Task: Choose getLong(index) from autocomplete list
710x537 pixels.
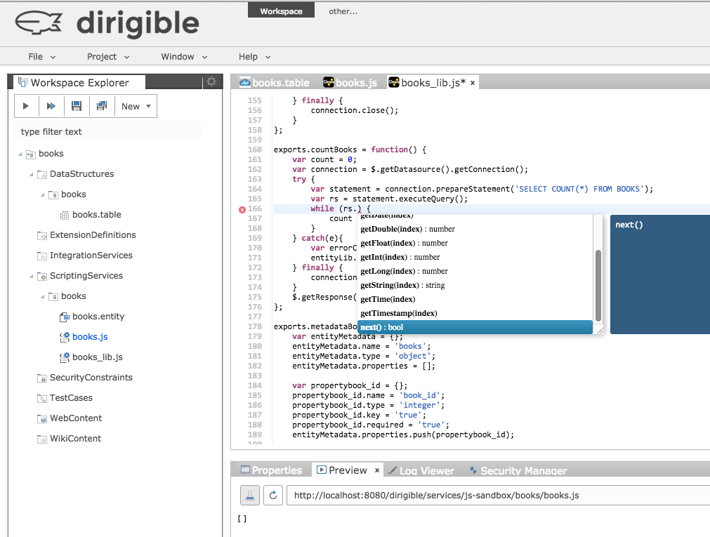Action: (475, 271)
